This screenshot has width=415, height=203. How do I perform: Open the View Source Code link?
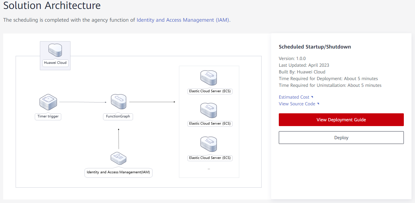click(297, 104)
